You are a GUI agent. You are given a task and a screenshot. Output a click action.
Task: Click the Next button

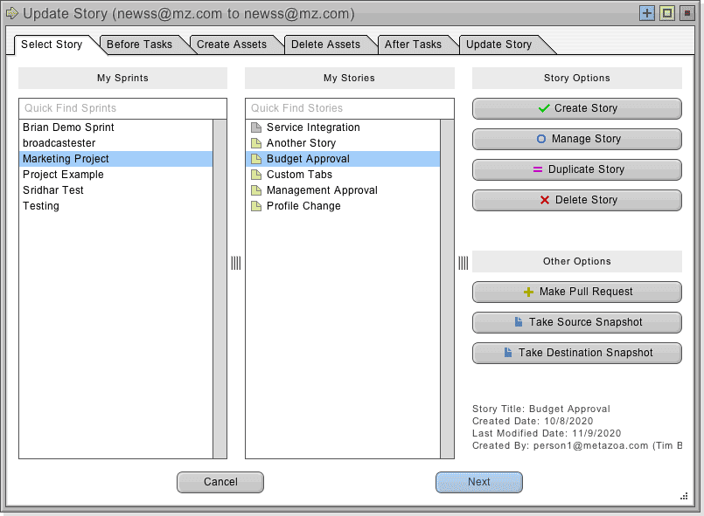coord(479,482)
